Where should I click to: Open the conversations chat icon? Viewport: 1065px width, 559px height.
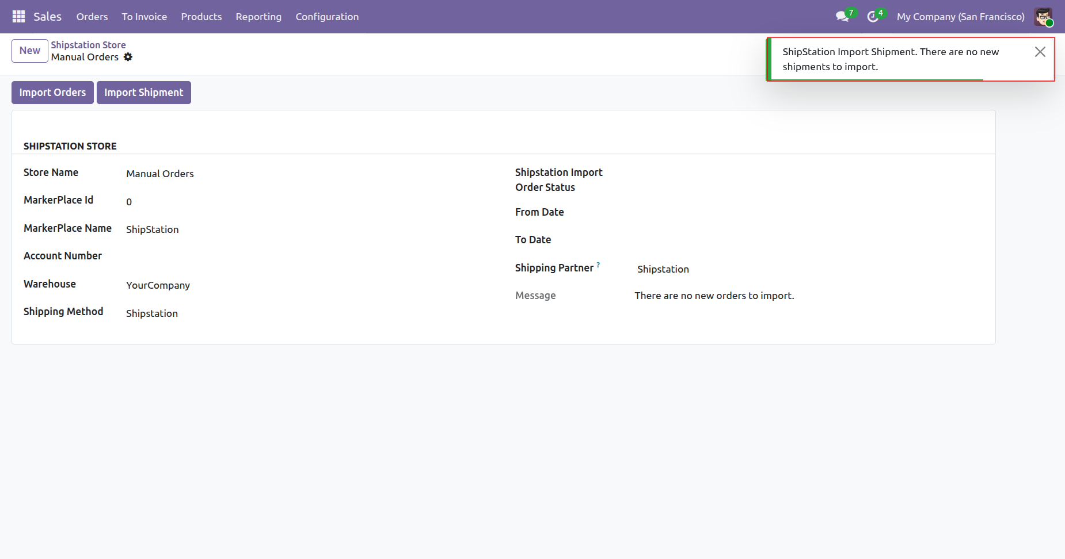tap(843, 16)
